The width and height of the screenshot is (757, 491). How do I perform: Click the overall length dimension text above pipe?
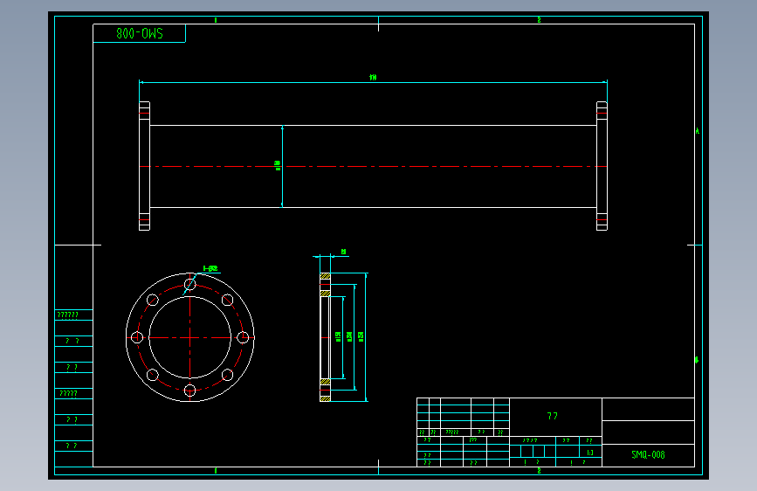coord(373,78)
